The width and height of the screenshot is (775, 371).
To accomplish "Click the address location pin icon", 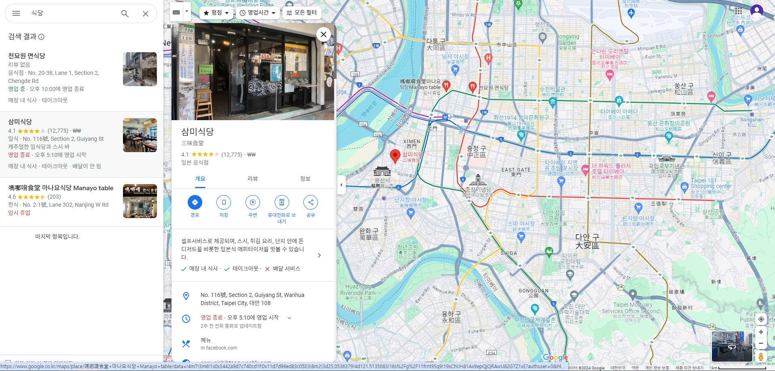I will click(x=186, y=296).
